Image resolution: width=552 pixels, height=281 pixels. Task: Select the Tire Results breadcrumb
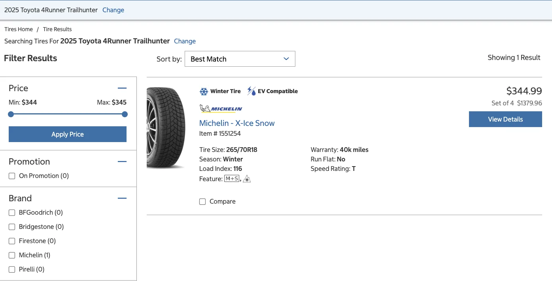click(57, 29)
